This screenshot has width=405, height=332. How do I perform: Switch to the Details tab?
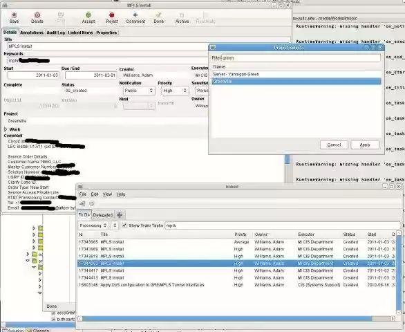tap(10, 32)
